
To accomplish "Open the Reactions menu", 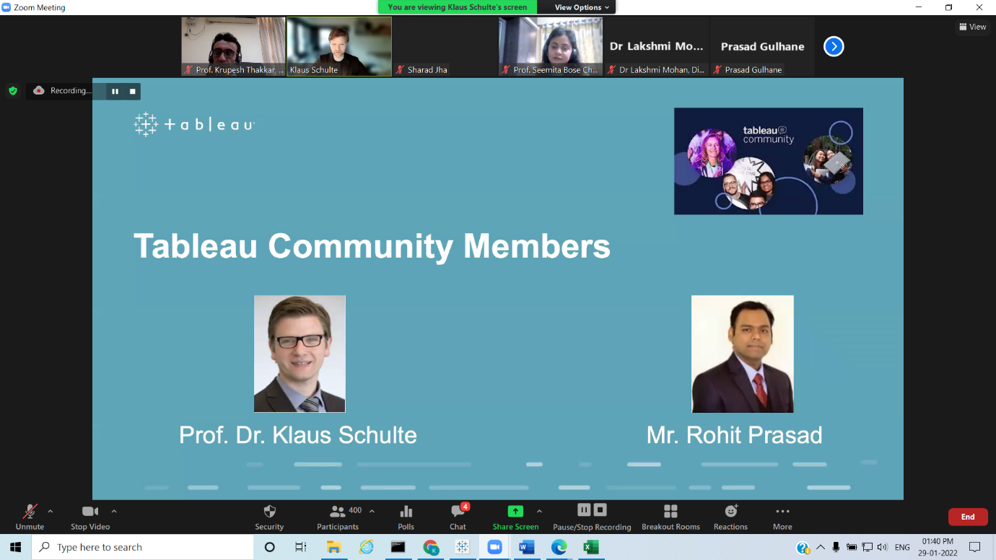I will click(x=730, y=517).
